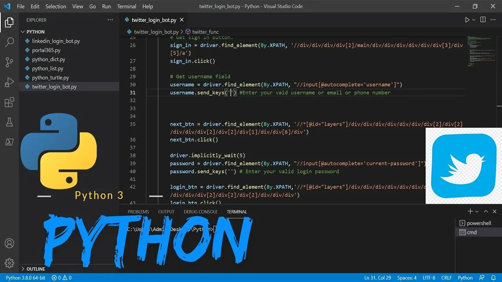Open editor More Actions ellipsis
502x282 pixels.
tap(494, 20)
